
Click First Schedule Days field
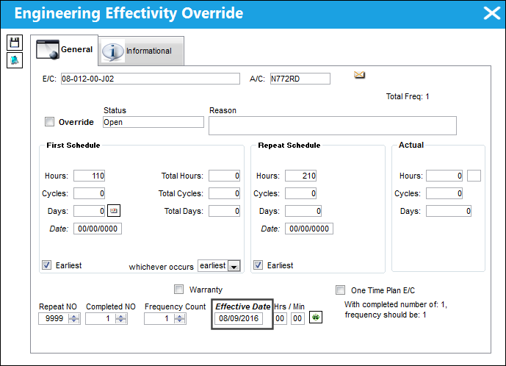pos(89,211)
